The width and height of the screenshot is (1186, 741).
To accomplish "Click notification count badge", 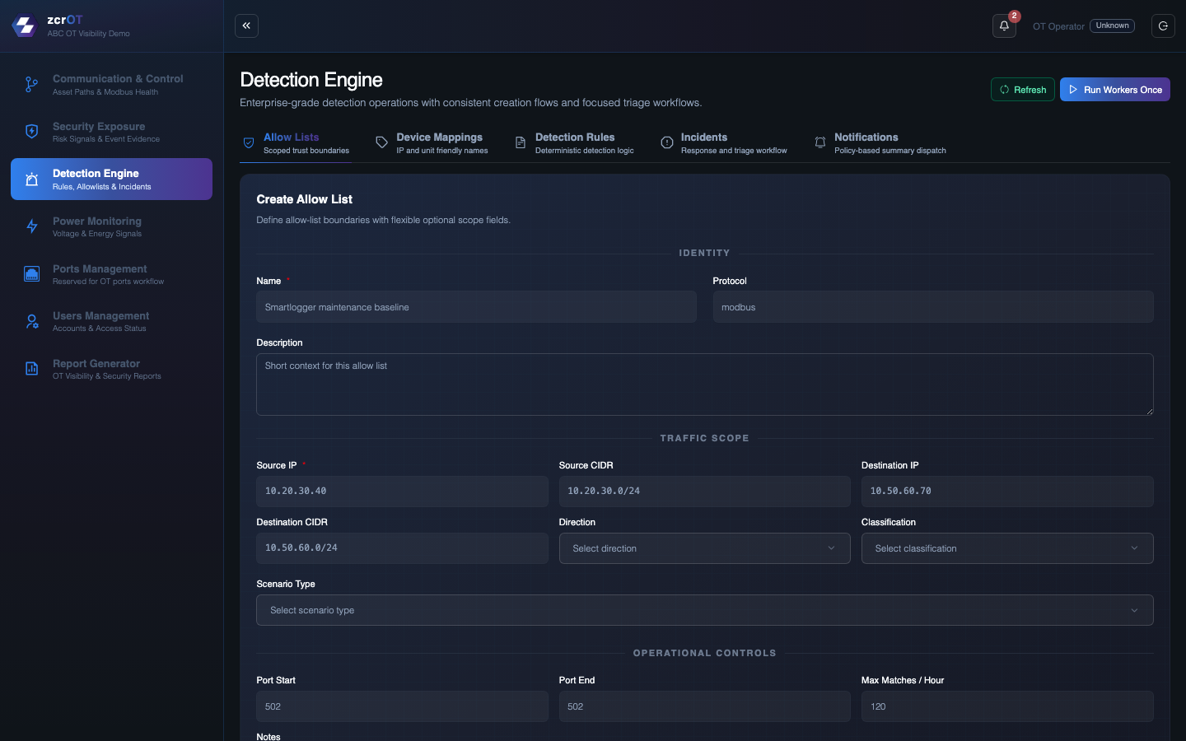I will (x=1015, y=16).
